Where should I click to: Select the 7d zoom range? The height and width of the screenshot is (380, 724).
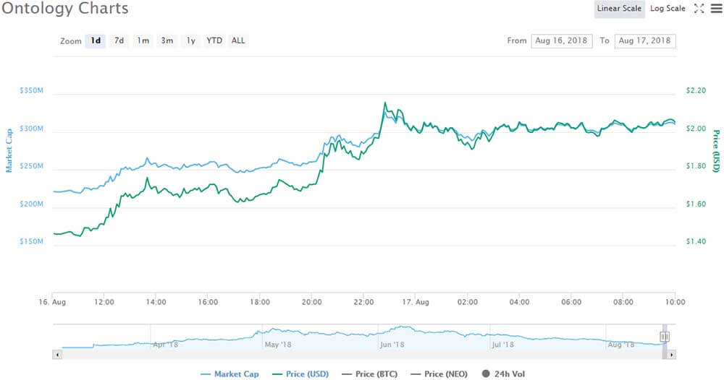tap(119, 40)
